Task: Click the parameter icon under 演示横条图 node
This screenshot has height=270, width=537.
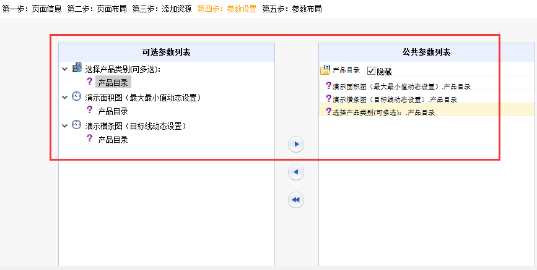Action: pyautogui.click(x=89, y=138)
